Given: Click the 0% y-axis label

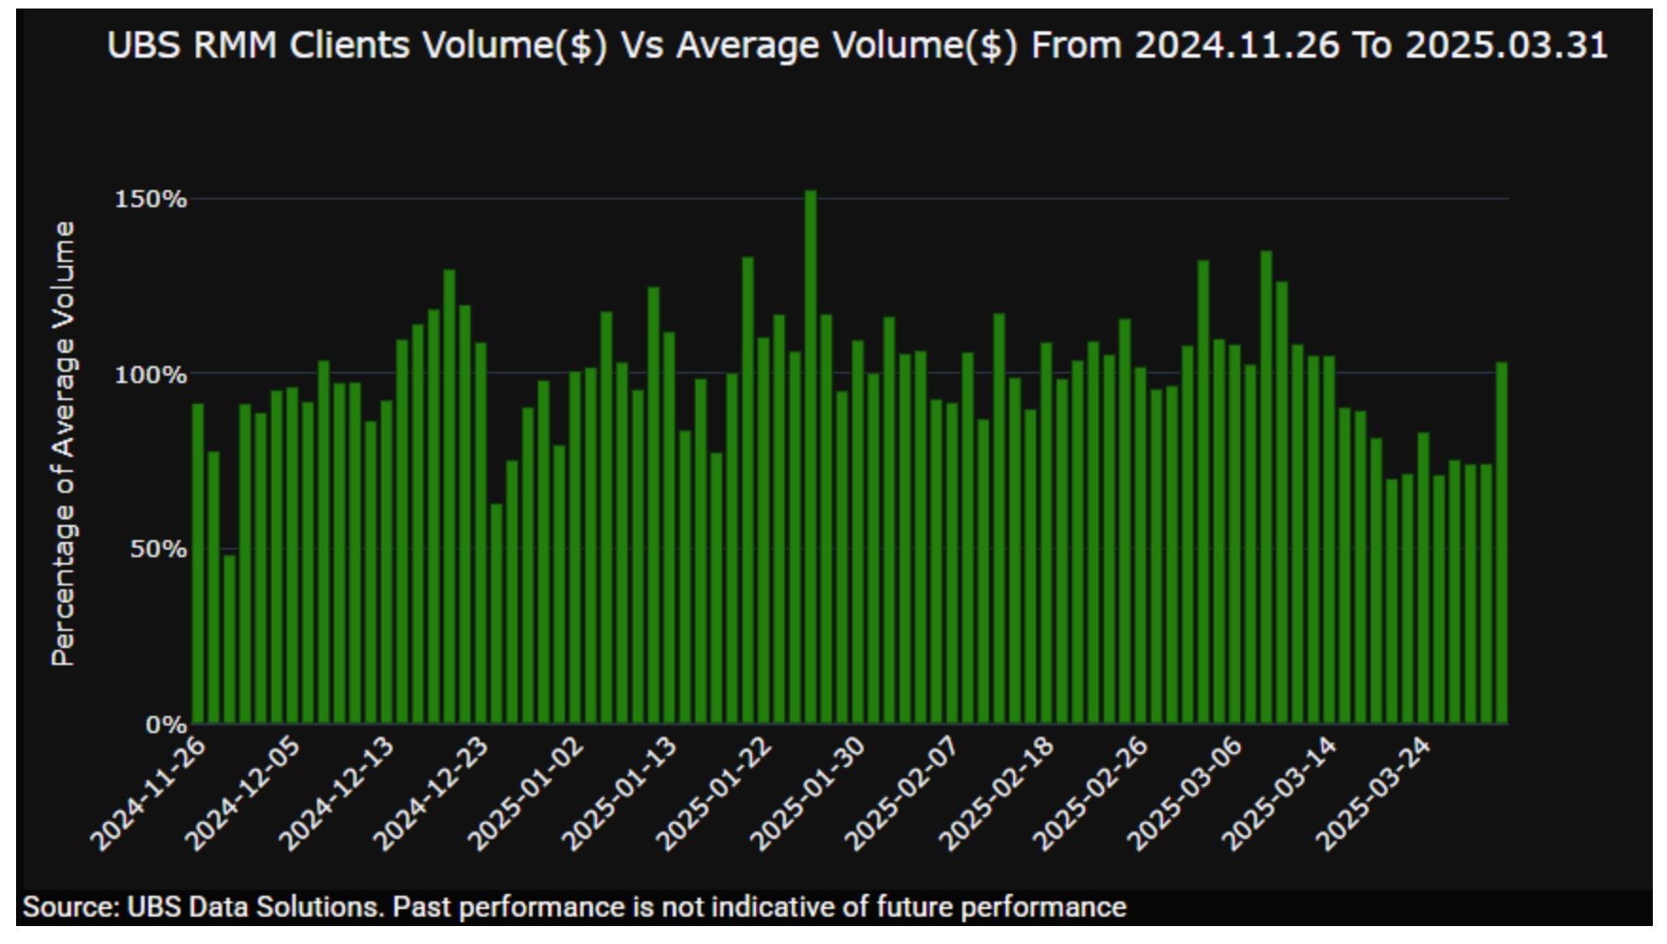Looking at the screenshot, I should [166, 725].
